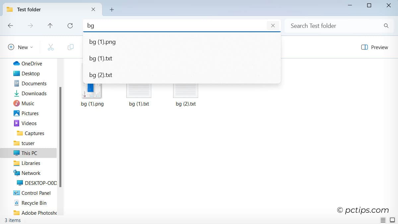This screenshot has height=224, width=398.
Task: Switch to details view via status bar icon
Action: coord(383,220)
